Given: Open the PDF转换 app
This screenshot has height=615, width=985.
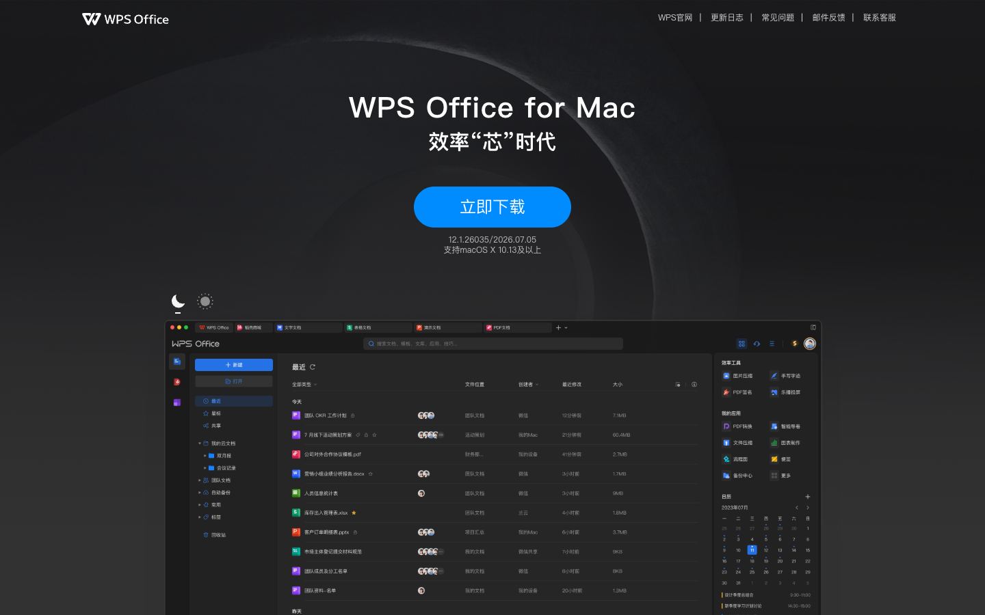Looking at the screenshot, I should pyautogui.click(x=737, y=426).
